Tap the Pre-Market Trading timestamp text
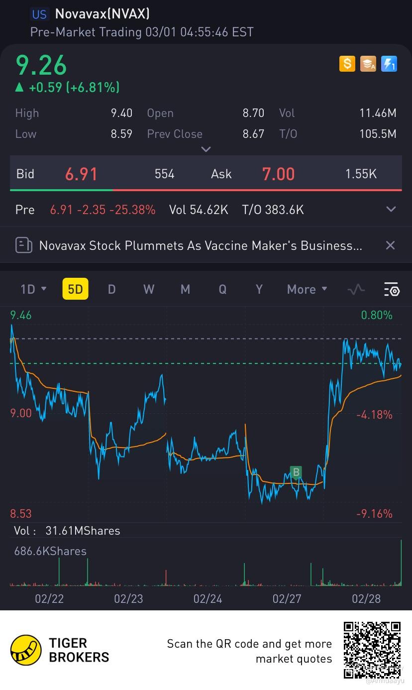Screen dimensions: 412x690 (142, 32)
